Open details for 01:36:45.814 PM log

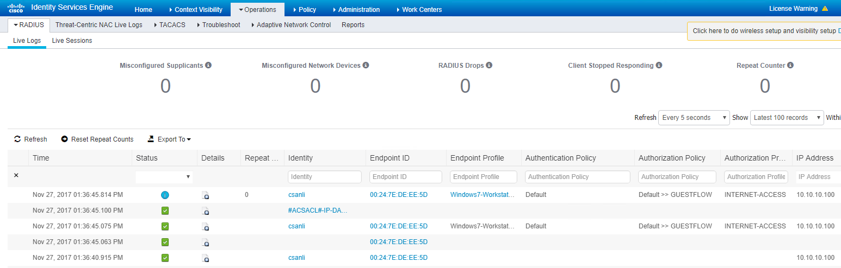click(205, 195)
